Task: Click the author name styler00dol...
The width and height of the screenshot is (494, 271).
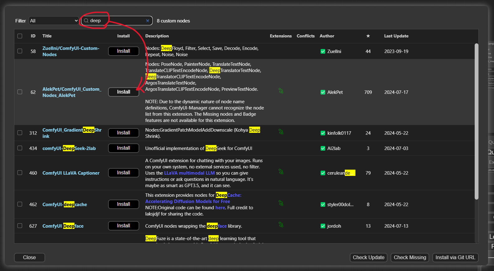Action: pos(340,205)
